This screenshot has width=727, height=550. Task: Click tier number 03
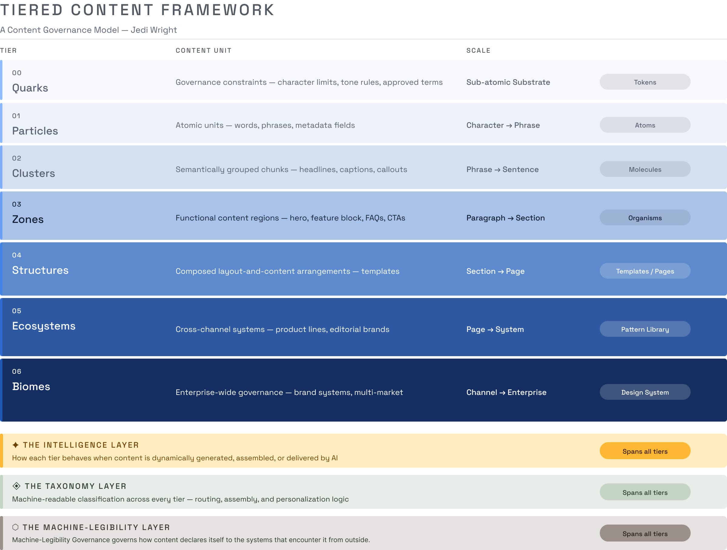click(17, 204)
